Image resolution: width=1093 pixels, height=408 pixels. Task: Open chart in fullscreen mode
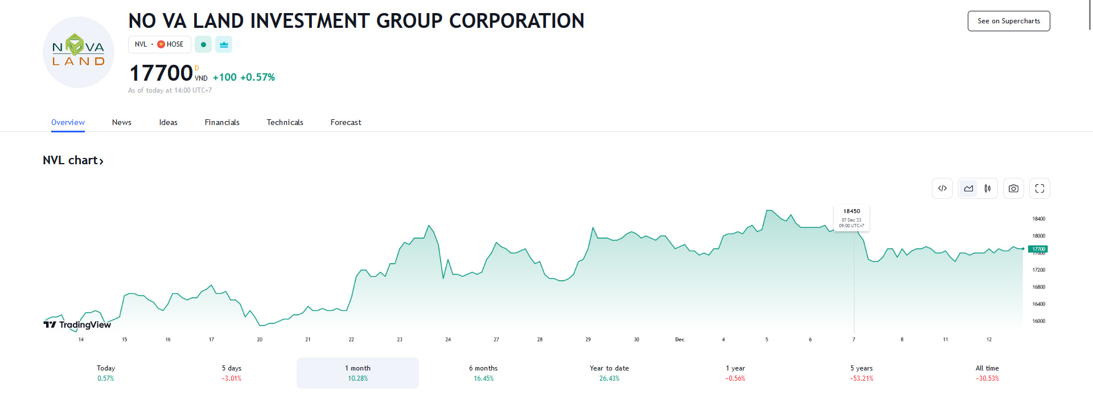point(1039,189)
